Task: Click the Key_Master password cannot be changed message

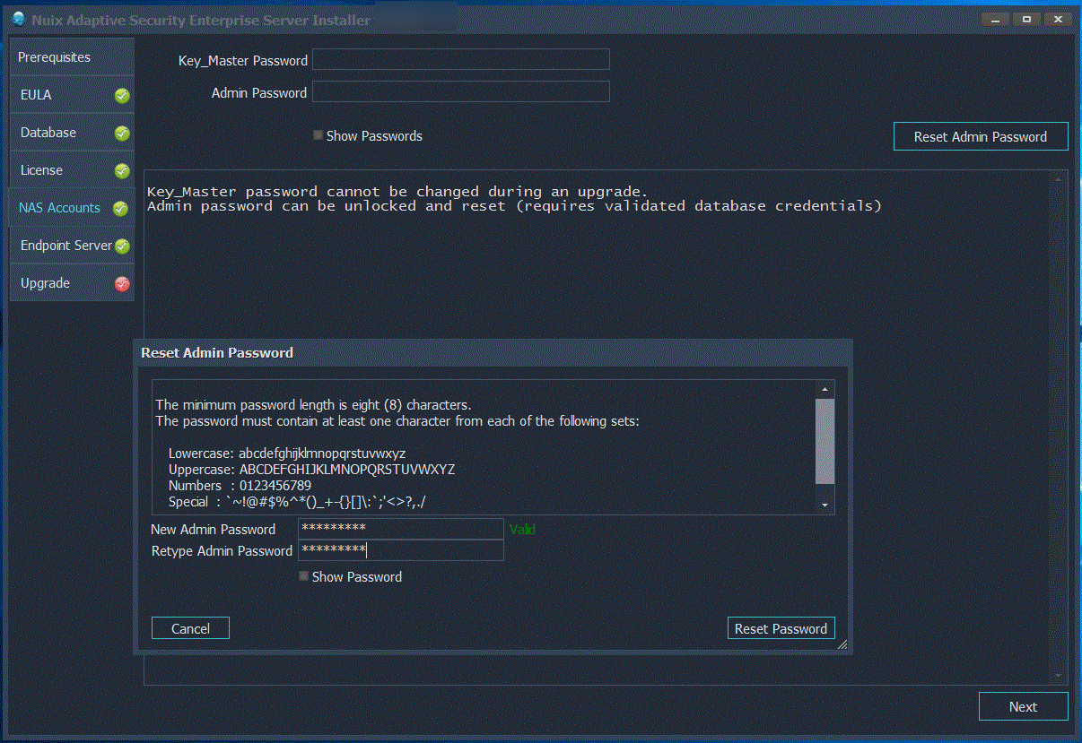Action: 397,191
